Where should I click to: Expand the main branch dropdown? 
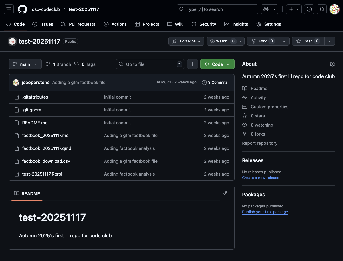pos(25,64)
